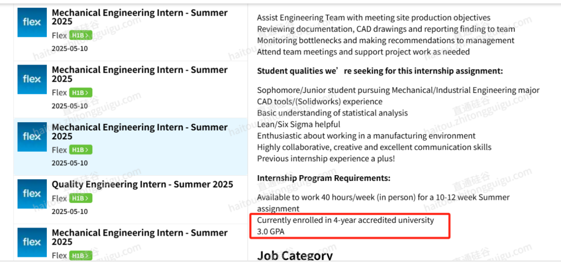
Task: Click the Flex company name in Quality Engineering listing
Action: [59, 198]
